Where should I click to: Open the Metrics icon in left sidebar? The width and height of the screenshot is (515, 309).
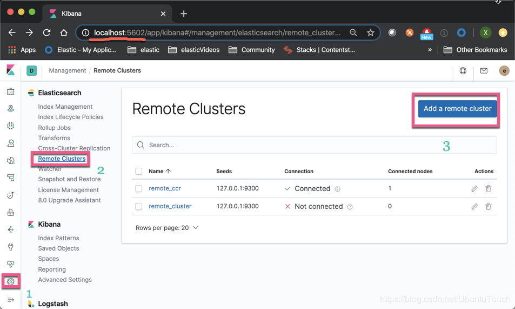(x=10, y=143)
